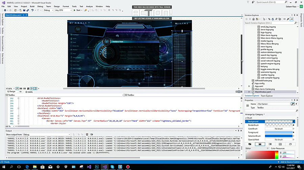Click the Save All toolbar icon
This screenshot has width=304, height=170.
point(28,10)
